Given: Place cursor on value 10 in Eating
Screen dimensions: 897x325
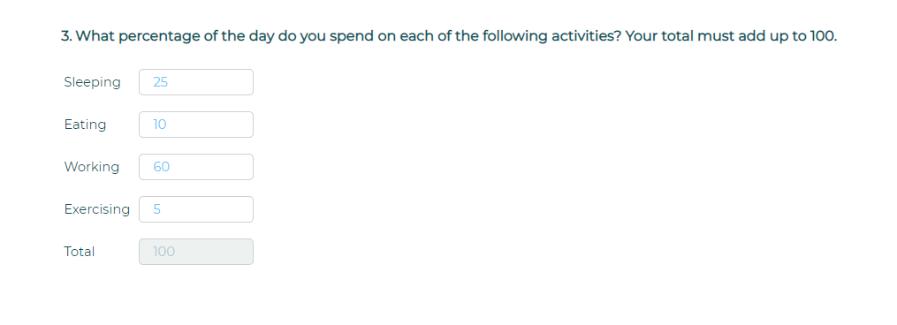Looking at the screenshot, I should click(160, 125).
